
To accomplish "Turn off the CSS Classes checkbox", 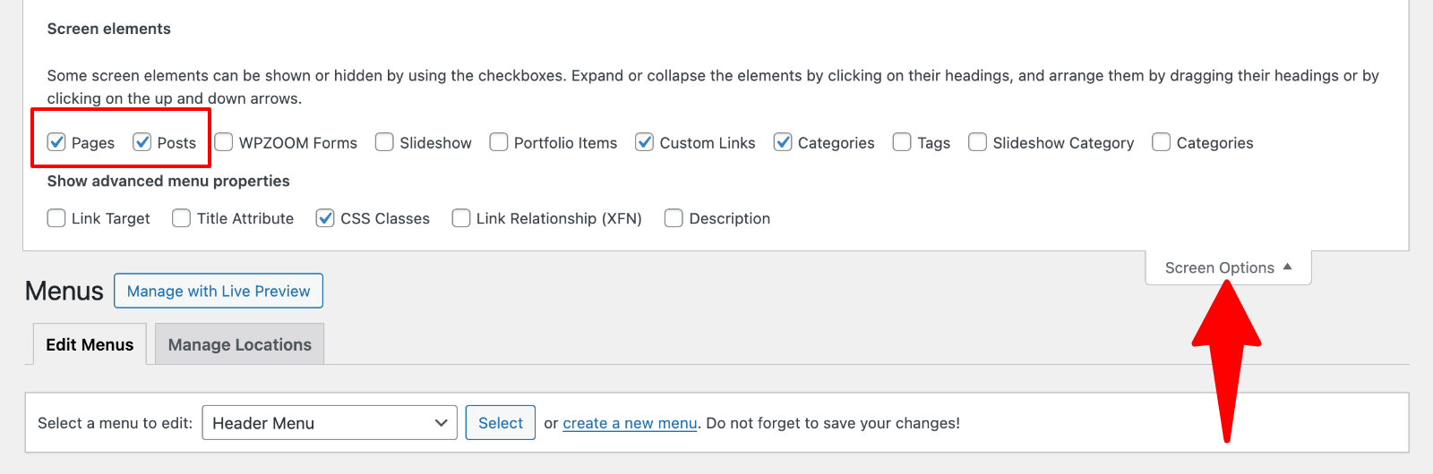I will (x=325, y=218).
